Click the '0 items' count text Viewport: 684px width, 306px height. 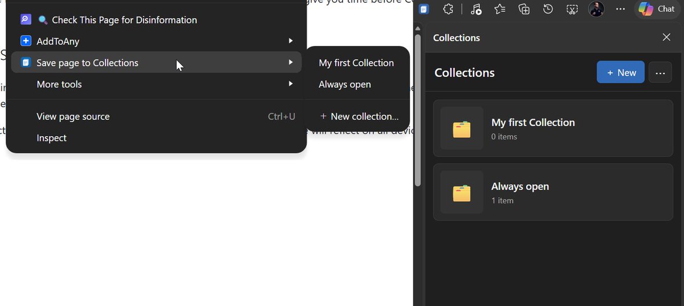504,137
